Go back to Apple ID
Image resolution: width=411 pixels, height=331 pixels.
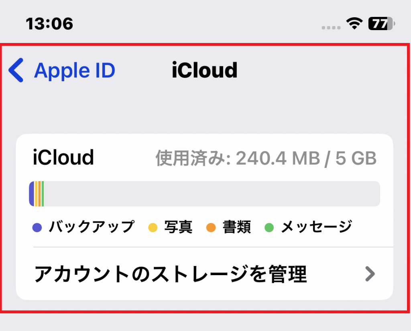62,70
